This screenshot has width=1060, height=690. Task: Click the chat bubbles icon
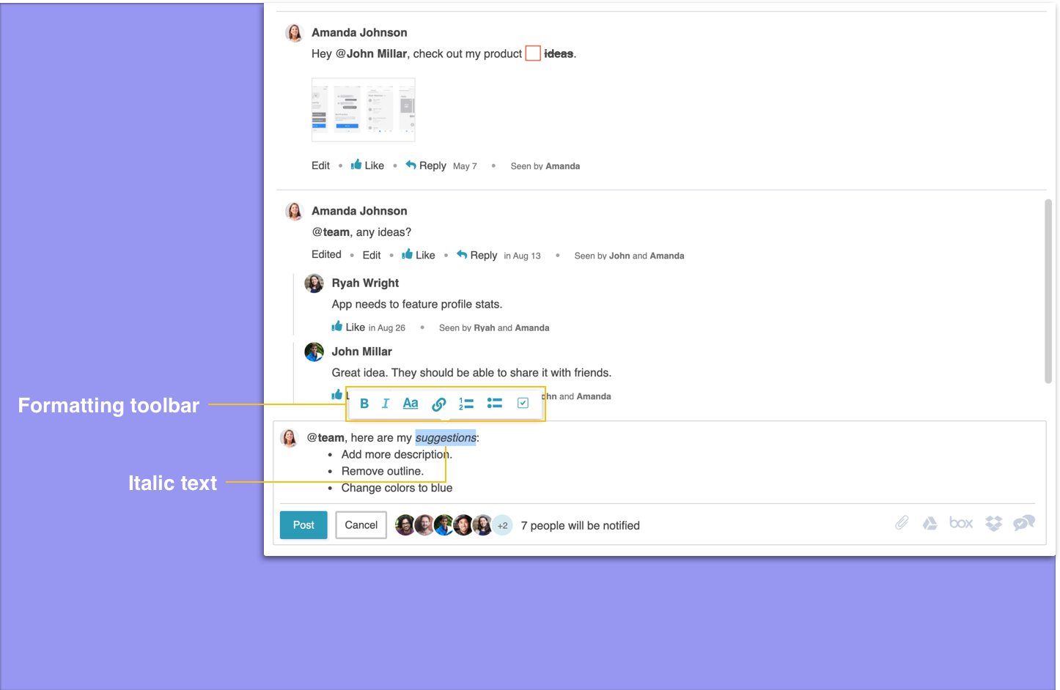pyautogui.click(x=1024, y=523)
